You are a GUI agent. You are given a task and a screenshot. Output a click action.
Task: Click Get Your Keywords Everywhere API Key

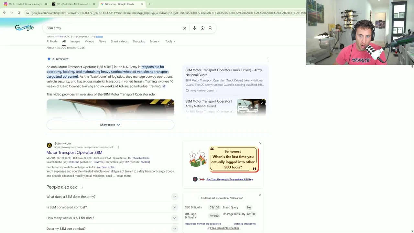[x=230, y=179]
